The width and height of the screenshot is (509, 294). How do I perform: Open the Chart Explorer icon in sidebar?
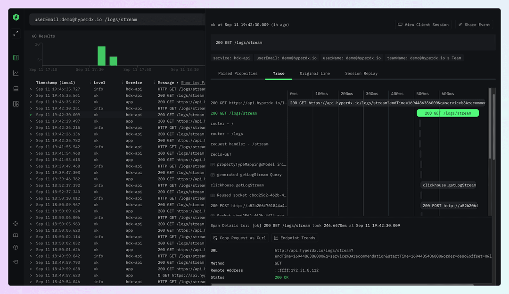click(15, 73)
